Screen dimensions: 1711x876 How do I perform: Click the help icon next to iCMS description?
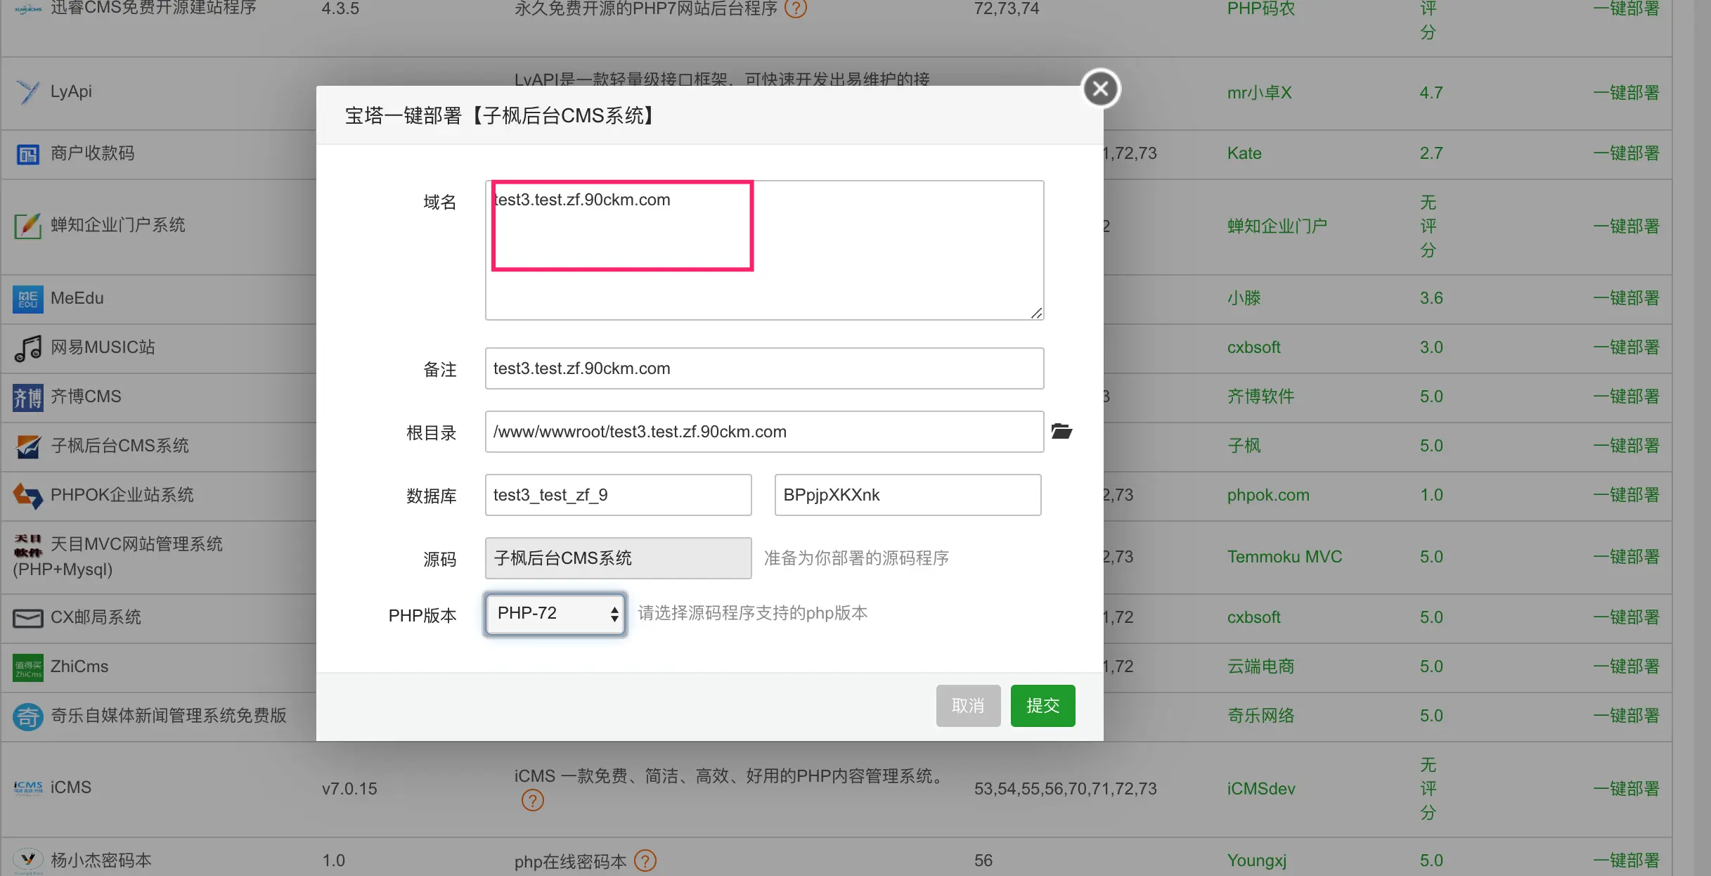(532, 800)
